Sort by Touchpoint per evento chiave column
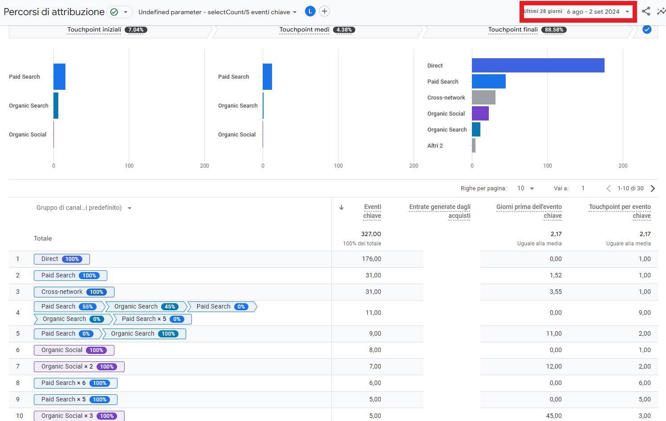Viewport: 666px width, 421px height. tap(620, 211)
